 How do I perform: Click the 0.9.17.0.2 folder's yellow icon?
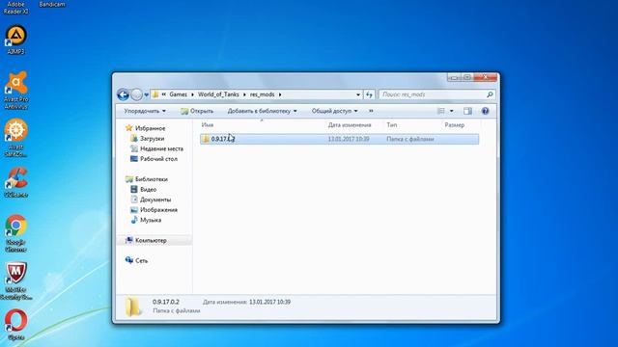[206, 139]
